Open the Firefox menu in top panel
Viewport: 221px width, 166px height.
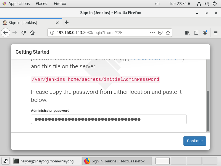click(60, 4)
